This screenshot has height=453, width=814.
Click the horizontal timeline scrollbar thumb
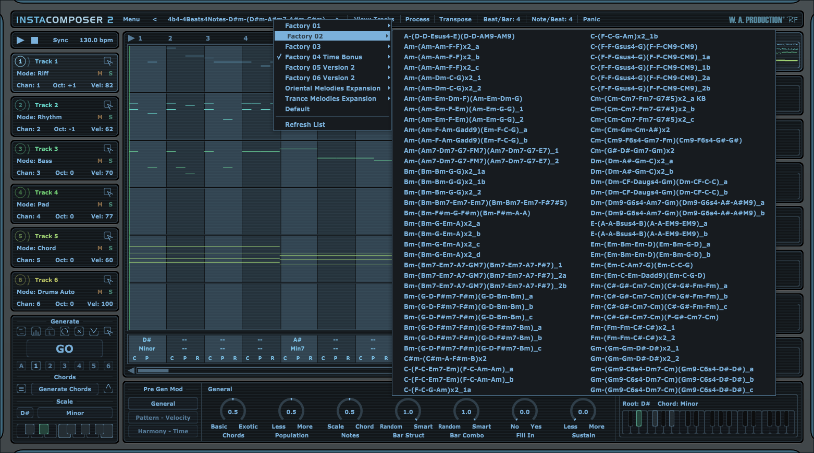coord(153,371)
